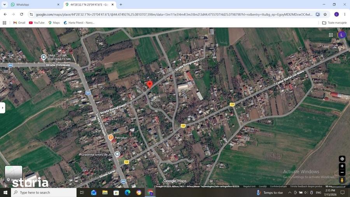Switch map layers thumbnail
Image resolution: width=350 pixels, height=197 pixels.
click(13, 174)
